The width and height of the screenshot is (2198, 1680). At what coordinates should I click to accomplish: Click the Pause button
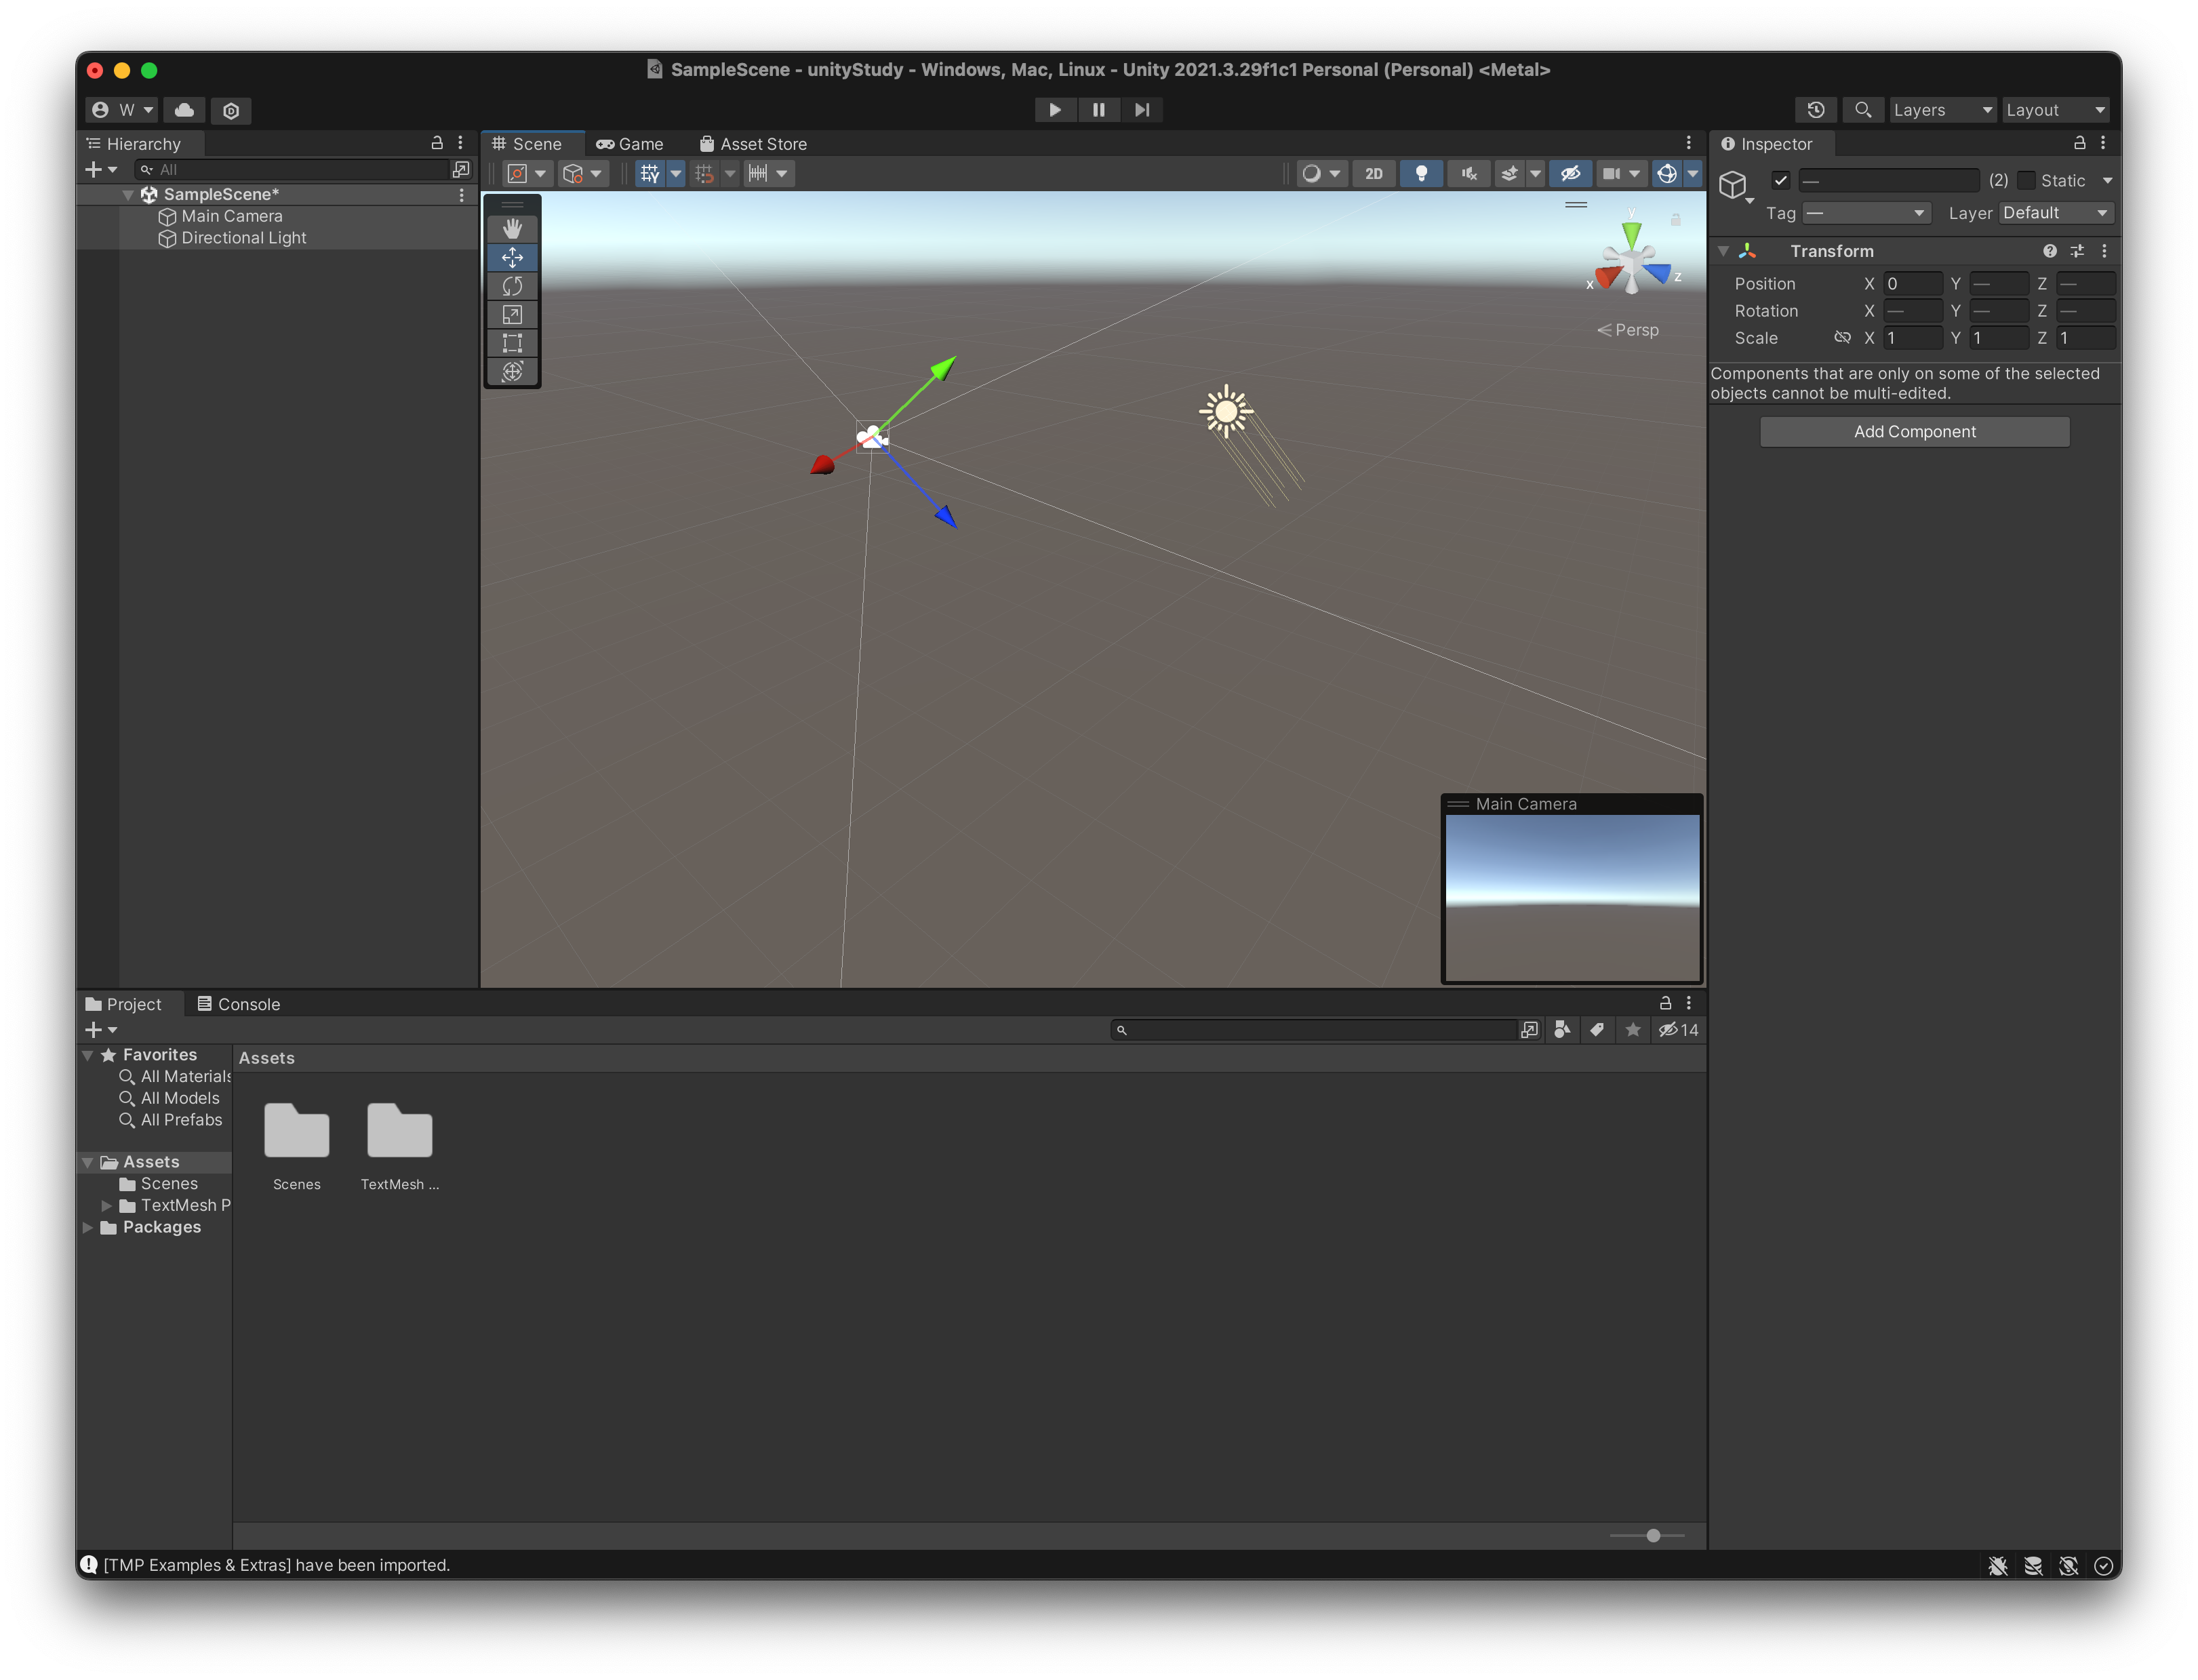point(1098,110)
